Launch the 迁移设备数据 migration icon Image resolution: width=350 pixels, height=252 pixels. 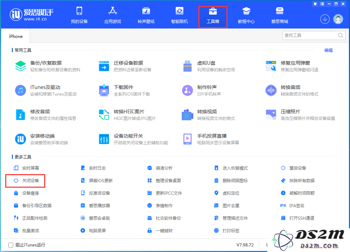point(104,66)
